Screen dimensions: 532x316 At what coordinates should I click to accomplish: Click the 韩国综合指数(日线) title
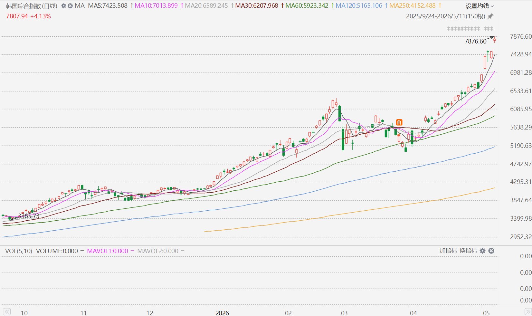(x=32, y=6)
